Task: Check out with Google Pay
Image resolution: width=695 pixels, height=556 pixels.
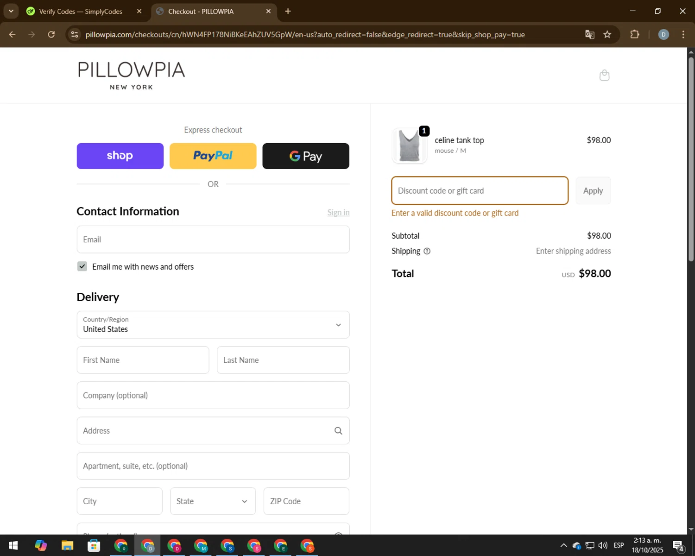Action: click(x=306, y=156)
